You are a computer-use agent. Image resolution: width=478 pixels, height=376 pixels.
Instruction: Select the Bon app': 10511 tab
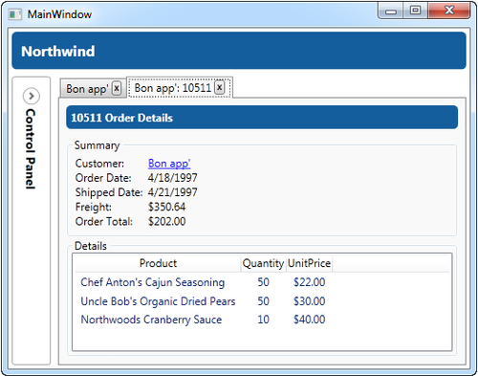point(173,88)
